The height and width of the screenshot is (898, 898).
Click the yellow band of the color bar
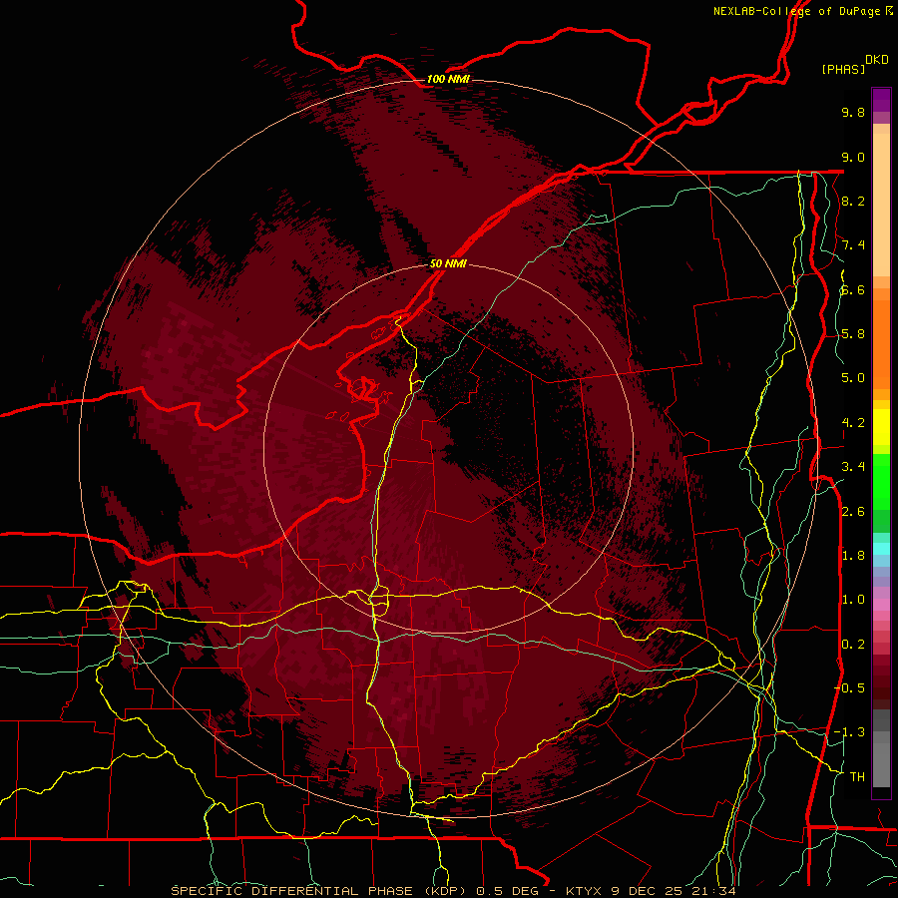click(x=881, y=427)
